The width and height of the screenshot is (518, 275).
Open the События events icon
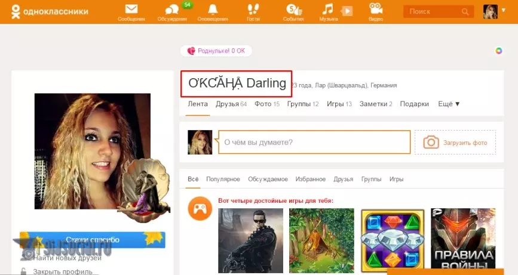293,10
